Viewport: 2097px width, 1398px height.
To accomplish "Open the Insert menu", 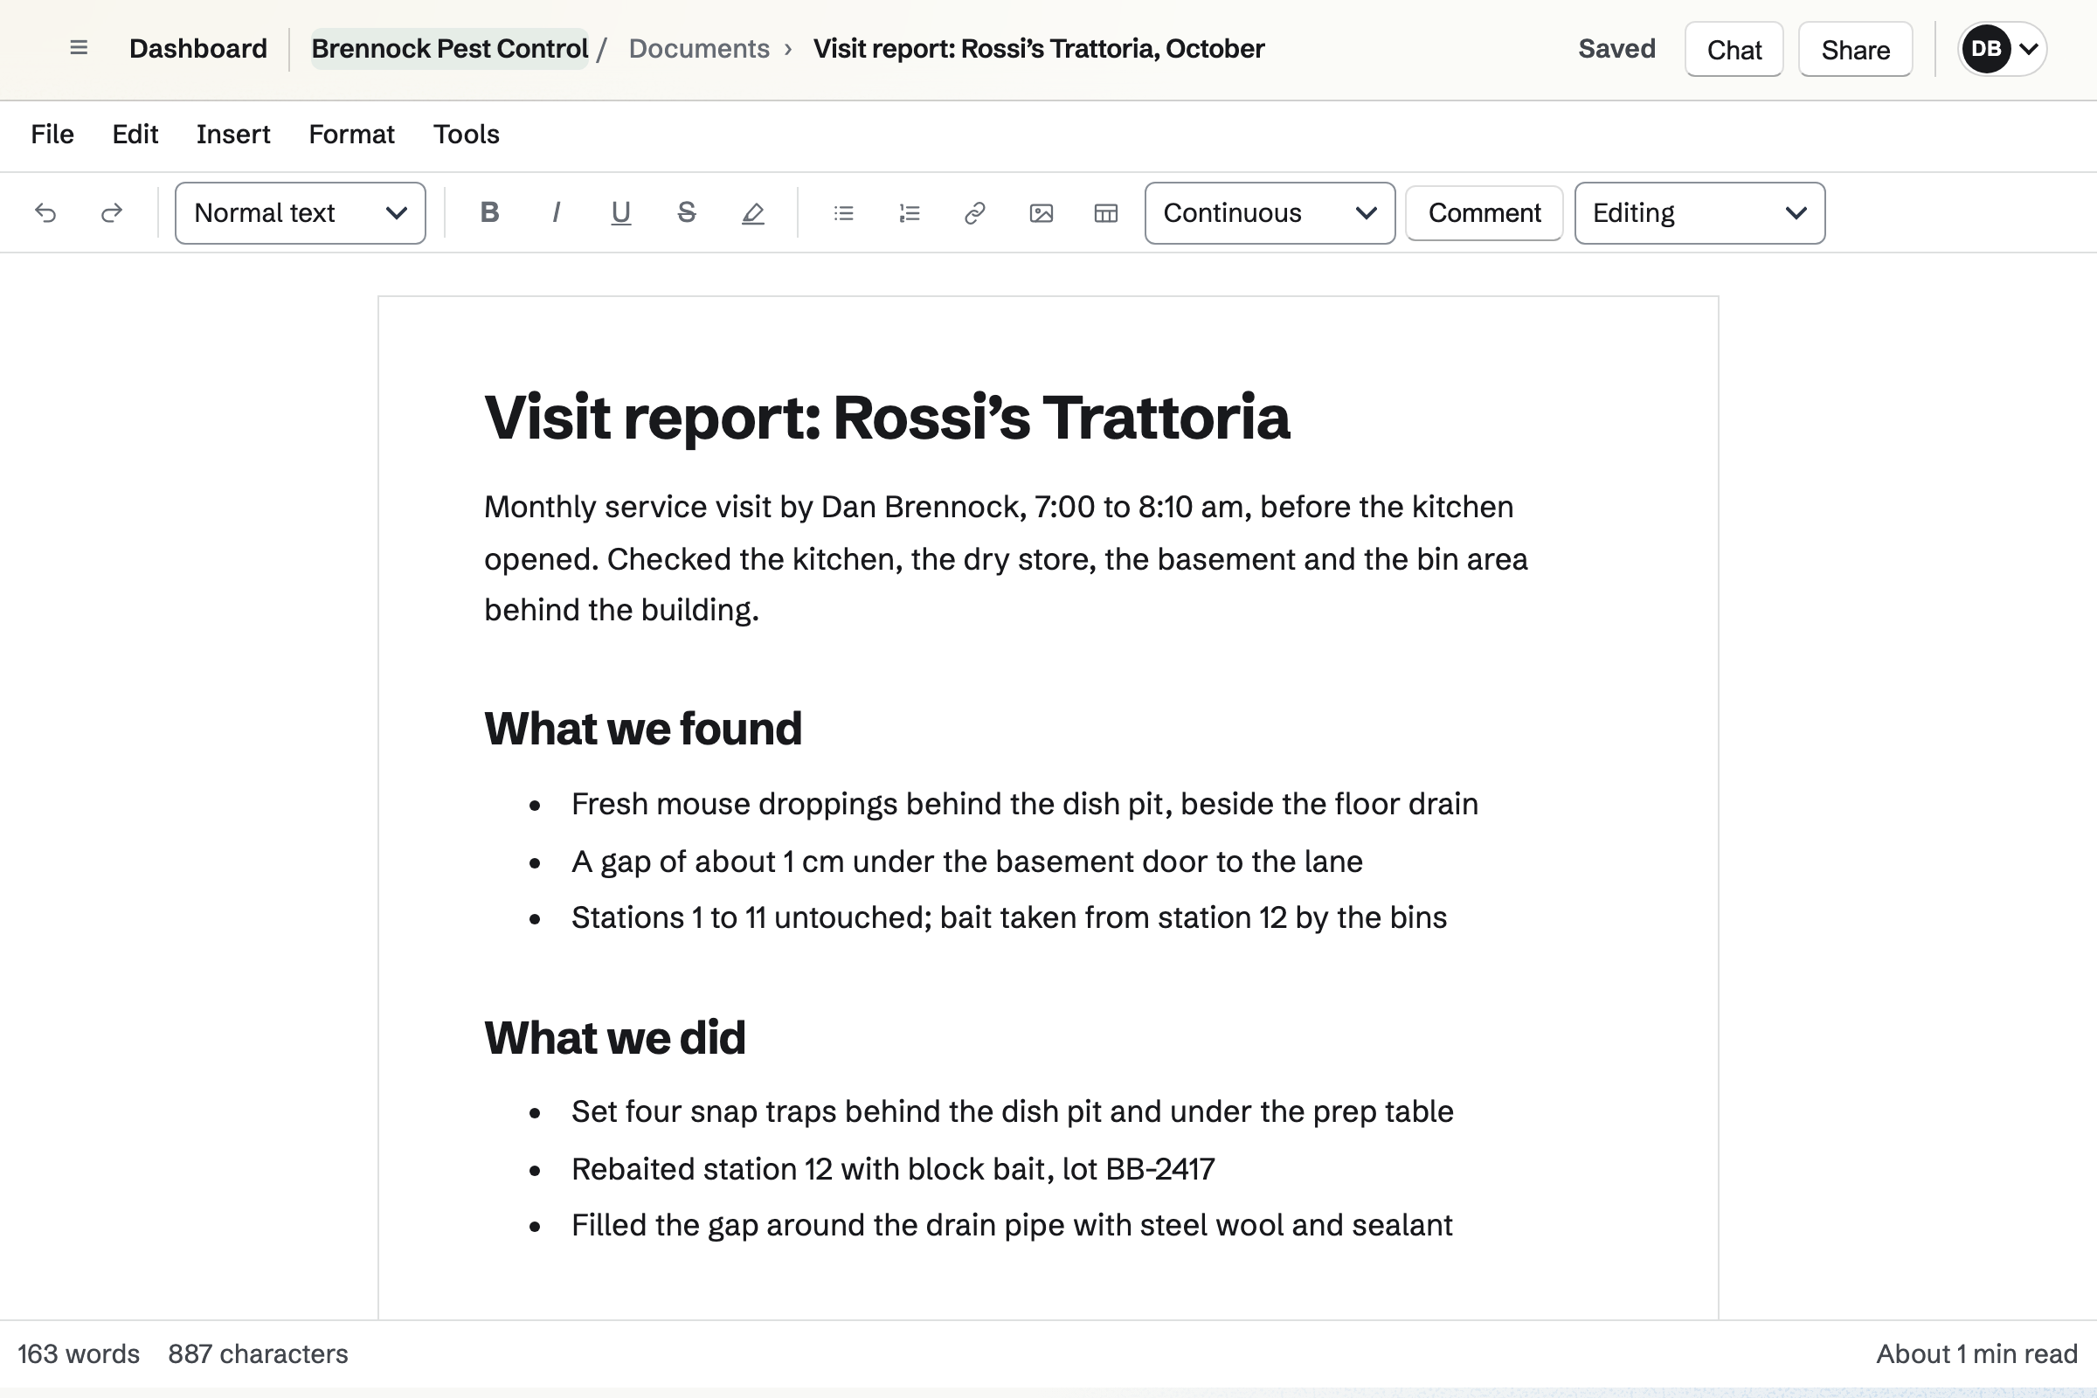I will [232, 135].
